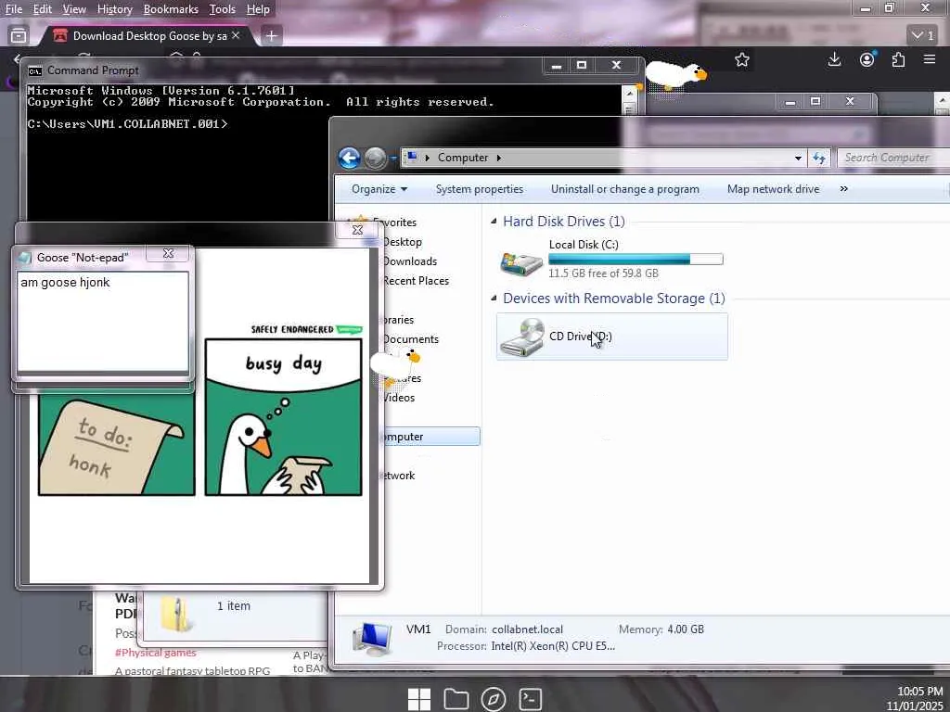
Task: Open the Windows Start button on taskbar
Action: pyautogui.click(x=419, y=699)
